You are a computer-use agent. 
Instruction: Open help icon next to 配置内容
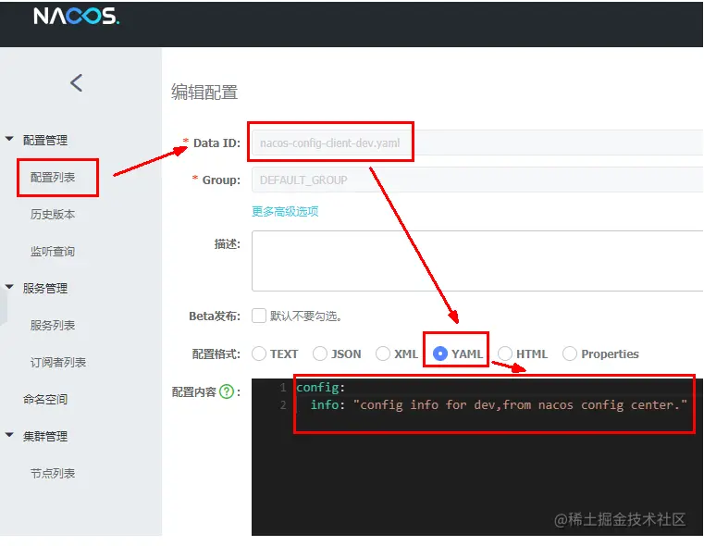227,391
